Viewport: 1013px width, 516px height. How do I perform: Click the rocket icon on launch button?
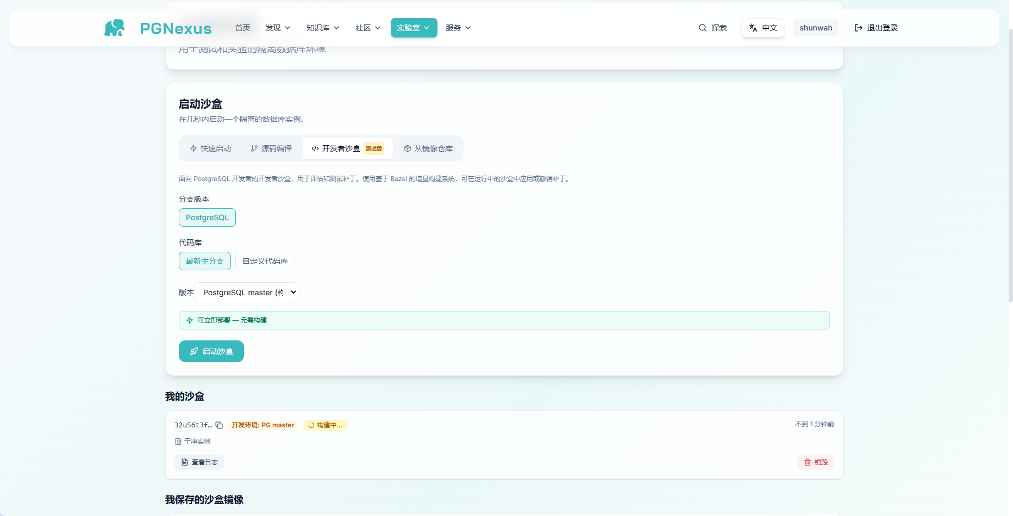coord(194,351)
